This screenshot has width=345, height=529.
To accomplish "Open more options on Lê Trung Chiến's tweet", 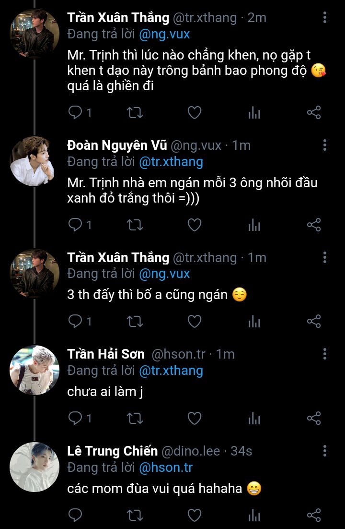I will click(324, 451).
